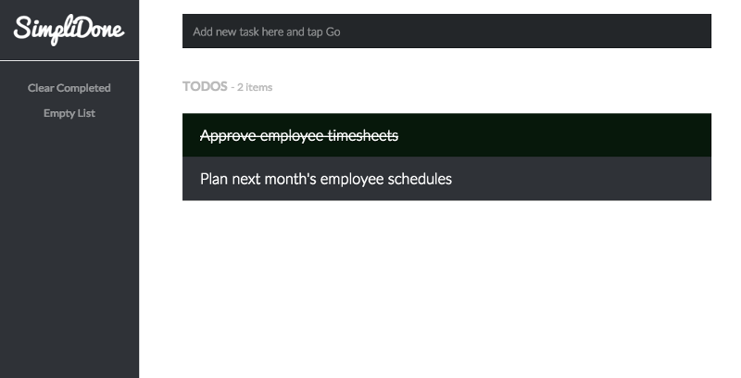Toggle the gray pending task row

coord(446,179)
